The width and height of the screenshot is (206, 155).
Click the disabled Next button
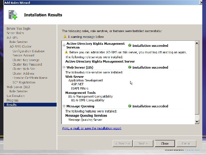point(143,144)
